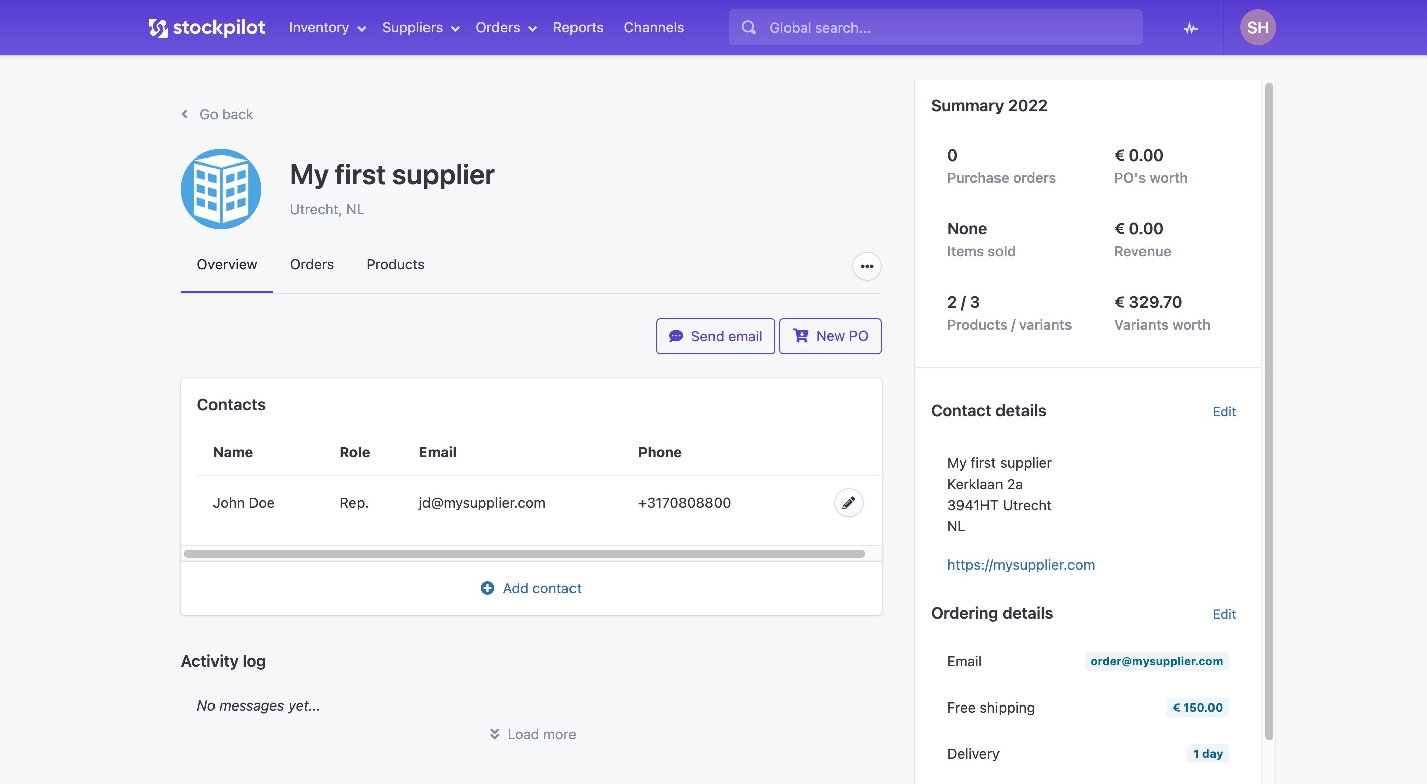Edit the Ordering details section

click(x=1224, y=614)
